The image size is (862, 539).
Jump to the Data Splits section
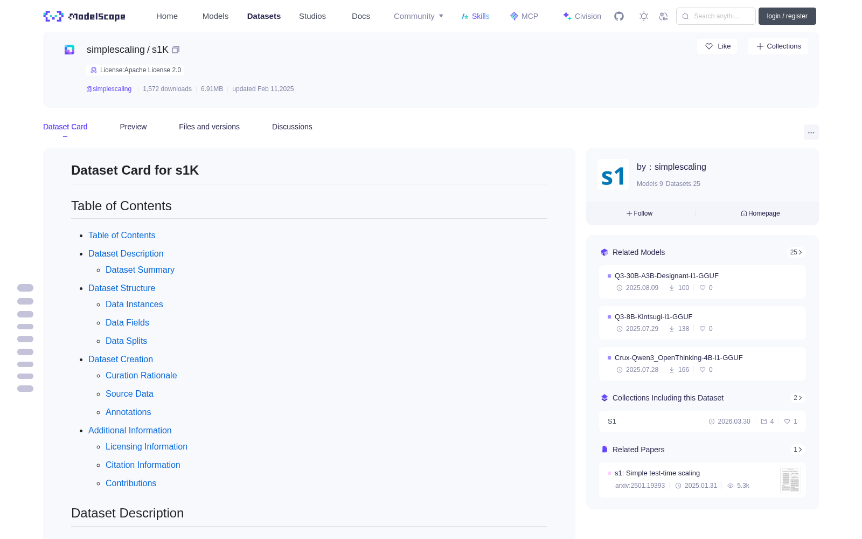click(126, 341)
